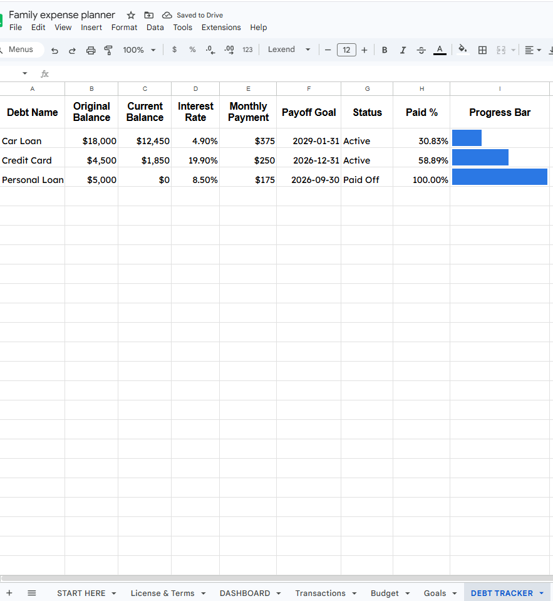Open the Edit menu
Image resolution: width=553 pixels, height=601 pixels.
tap(38, 28)
